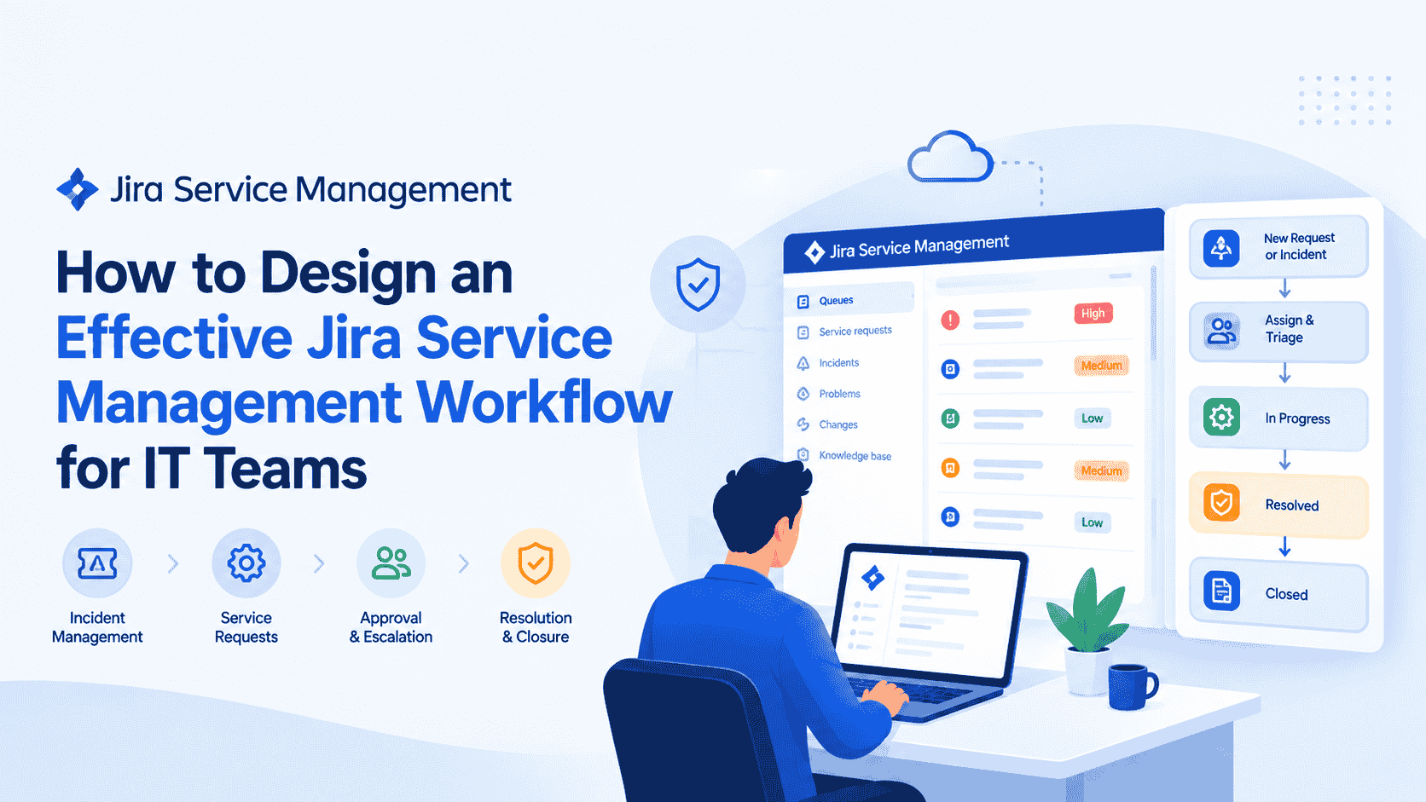
Task: Click the Service Requests gear icon
Action: pos(246,563)
